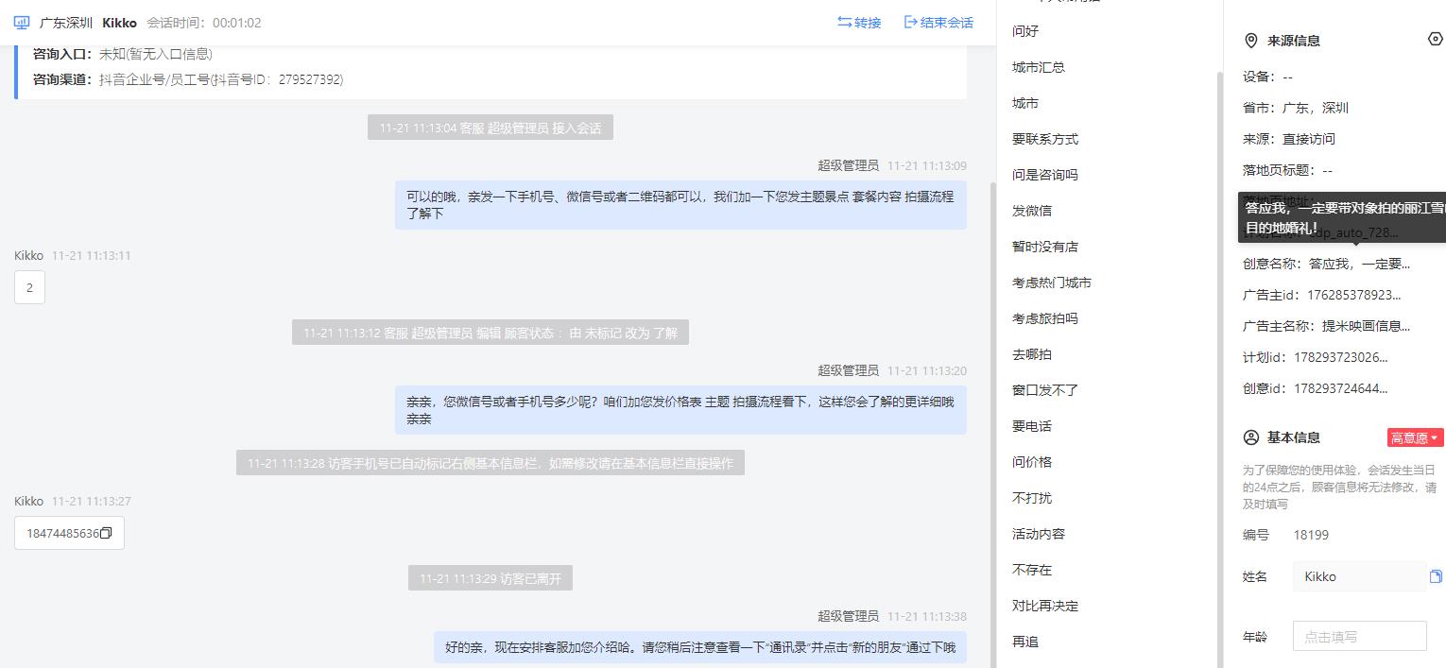Select the 活动内容 quick reply

(1039, 534)
